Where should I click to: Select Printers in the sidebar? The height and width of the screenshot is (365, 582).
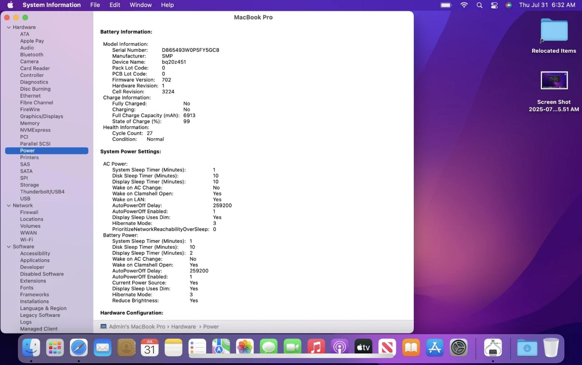[29, 157]
